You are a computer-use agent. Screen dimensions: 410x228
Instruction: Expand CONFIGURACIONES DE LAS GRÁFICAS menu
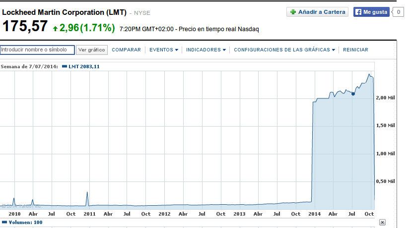[x=284, y=50]
